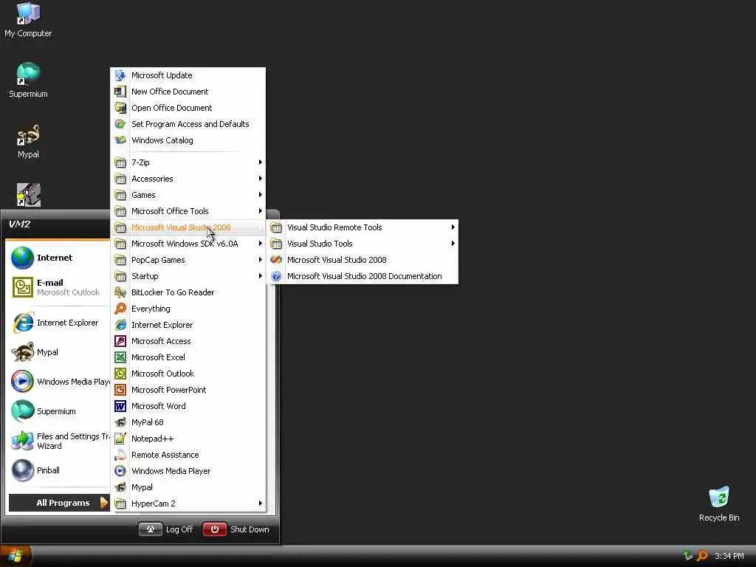Open Mypal from Start menu left pane
Viewport: 756px width, 567px height.
pos(59,352)
